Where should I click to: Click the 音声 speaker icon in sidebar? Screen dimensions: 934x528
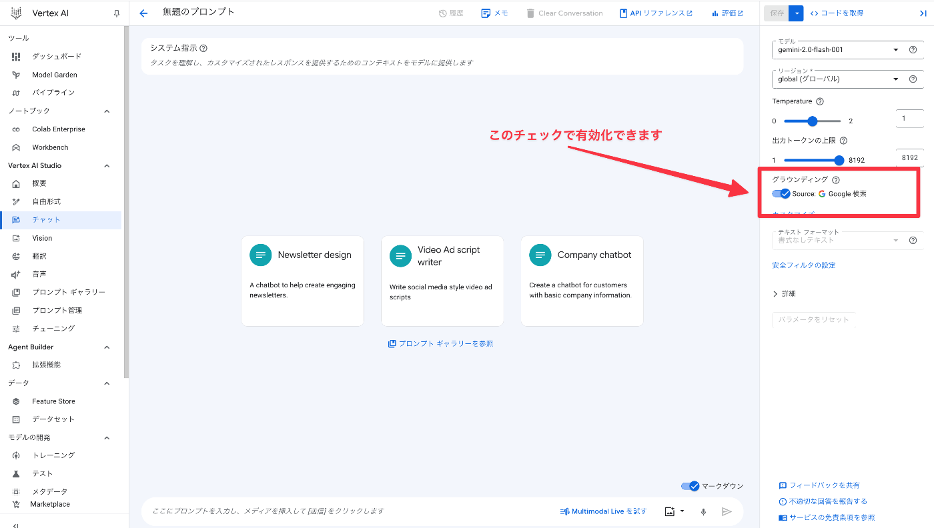[17, 274]
